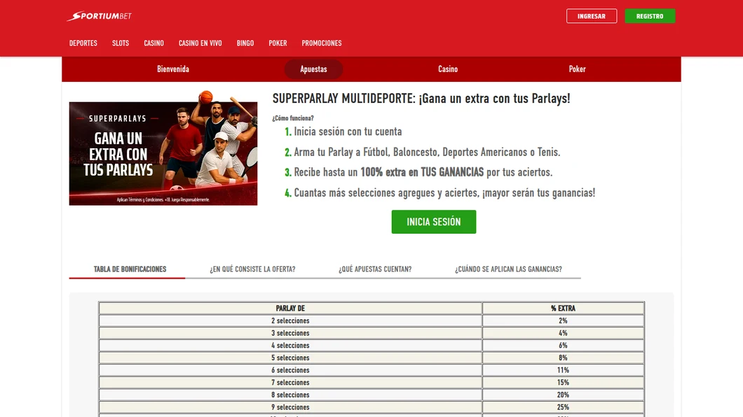This screenshot has height=417, width=743.
Task: Open the SLOTS menu item
Action: click(121, 43)
